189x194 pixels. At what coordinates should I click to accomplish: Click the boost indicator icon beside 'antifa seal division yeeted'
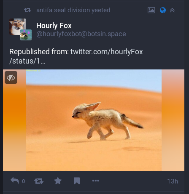pyautogui.click(x=27, y=10)
